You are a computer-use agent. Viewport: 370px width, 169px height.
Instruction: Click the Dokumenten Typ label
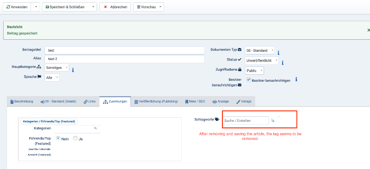point(226,50)
